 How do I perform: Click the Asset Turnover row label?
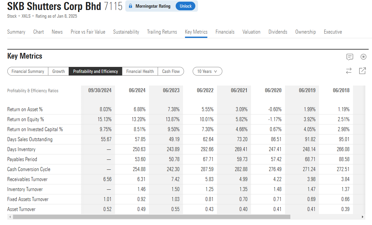pos(21,209)
